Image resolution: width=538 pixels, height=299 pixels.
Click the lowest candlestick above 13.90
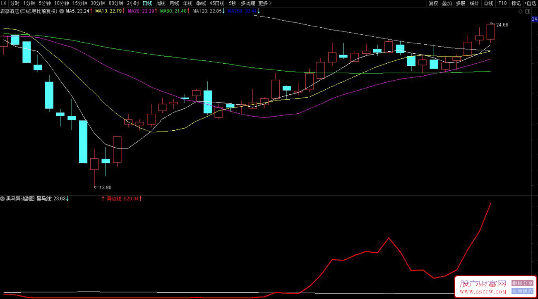[94, 164]
